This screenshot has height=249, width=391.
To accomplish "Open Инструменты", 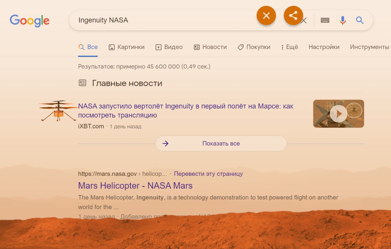I will (x=370, y=47).
